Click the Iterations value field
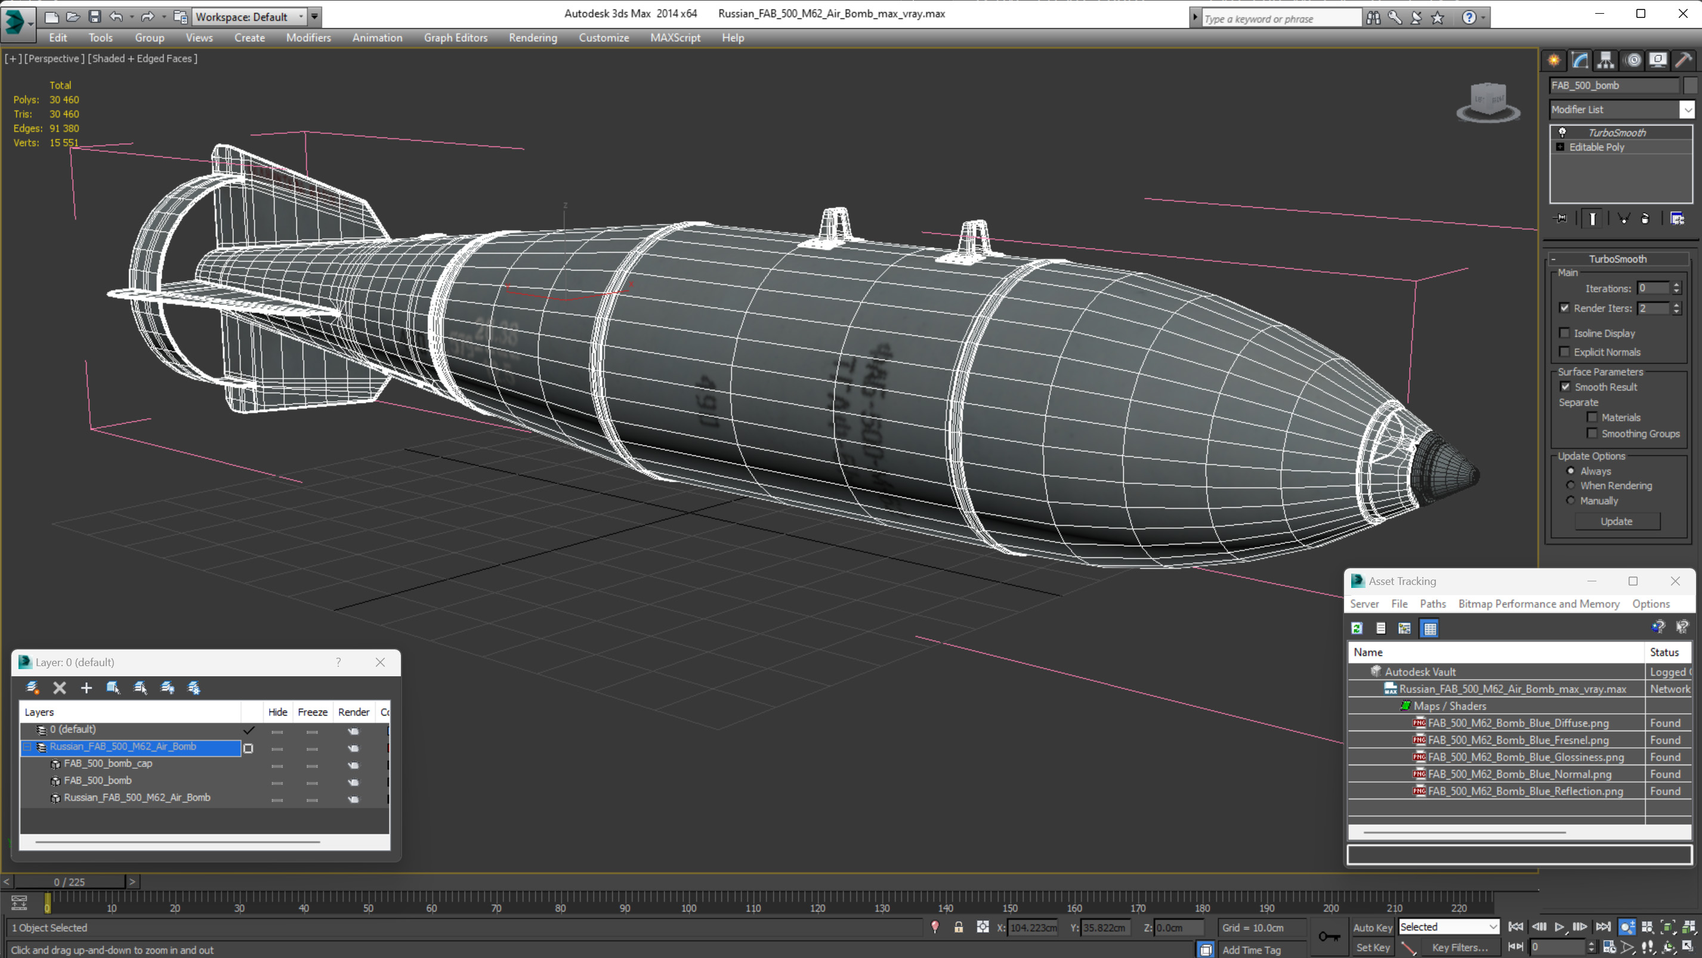This screenshot has width=1702, height=958. (x=1653, y=288)
